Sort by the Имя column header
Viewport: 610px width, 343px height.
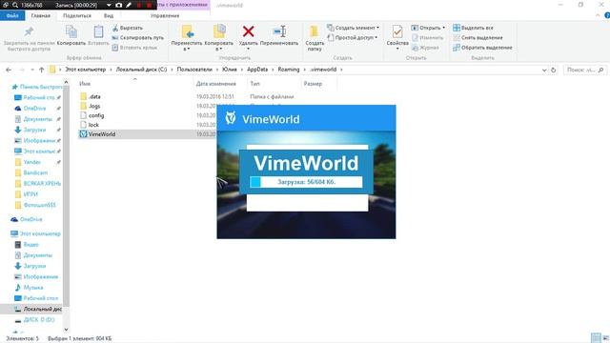click(x=85, y=84)
